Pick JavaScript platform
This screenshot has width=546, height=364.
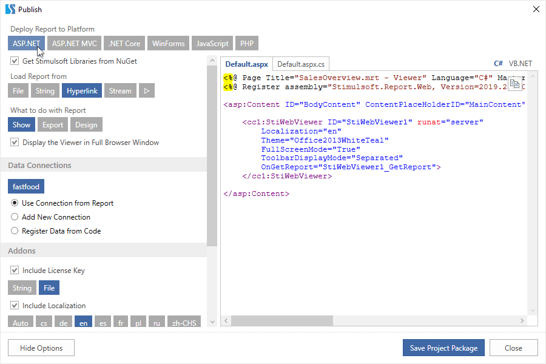coord(212,43)
